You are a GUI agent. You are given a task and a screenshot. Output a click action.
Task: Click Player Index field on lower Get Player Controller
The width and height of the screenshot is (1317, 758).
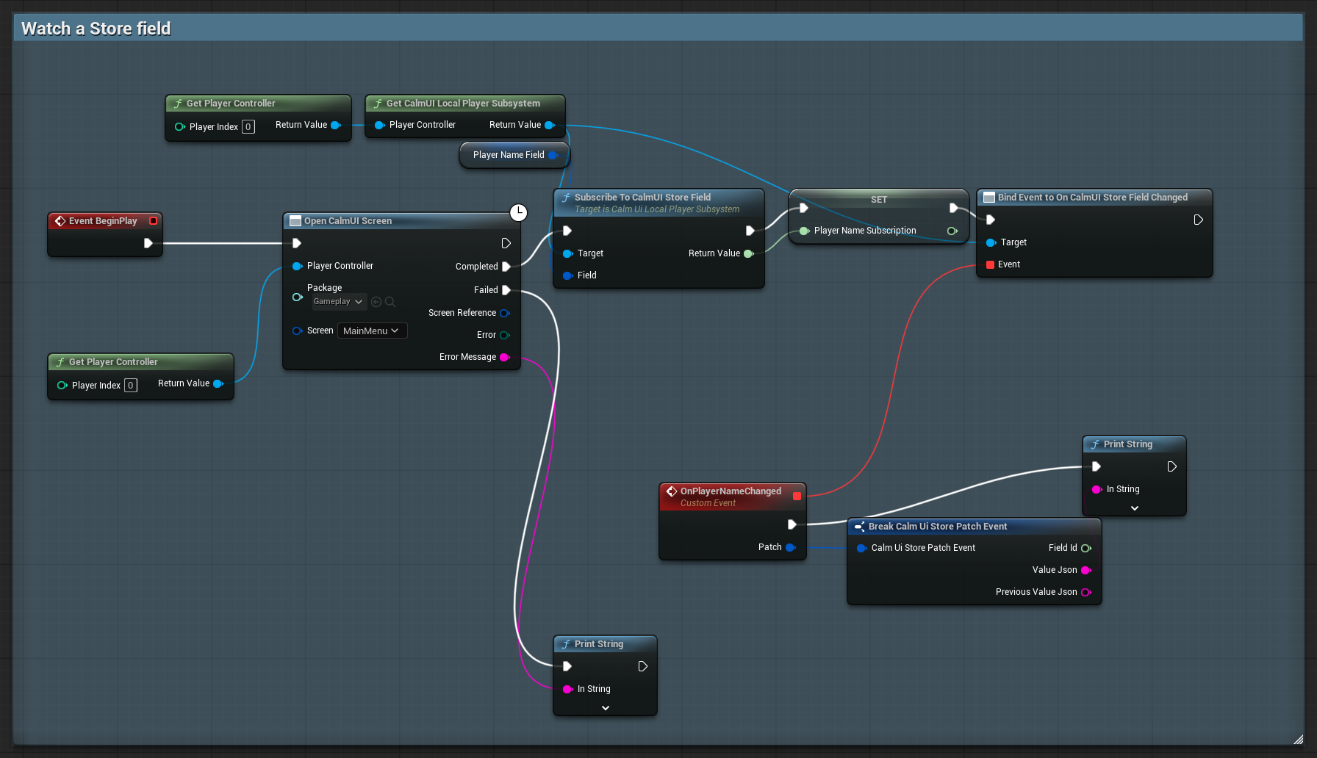pyautogui.click(x=131, y=386)
